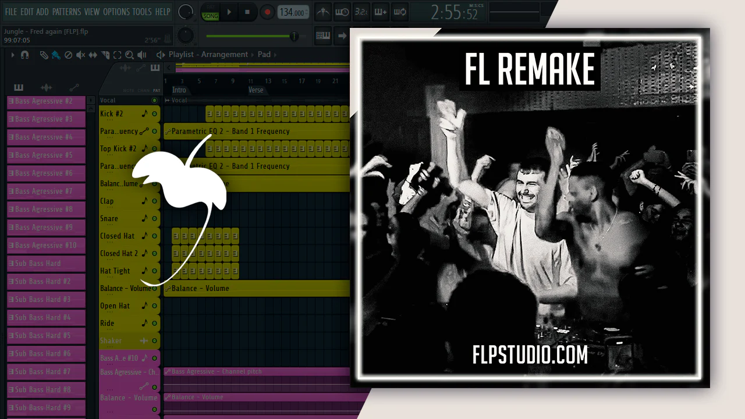The width and height of the screenshot is (745, 419).
Task: Select the Draw pencil tool
Action: 44,55
